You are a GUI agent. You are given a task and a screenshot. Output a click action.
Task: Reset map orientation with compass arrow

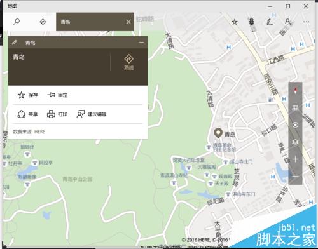[295, 91]
